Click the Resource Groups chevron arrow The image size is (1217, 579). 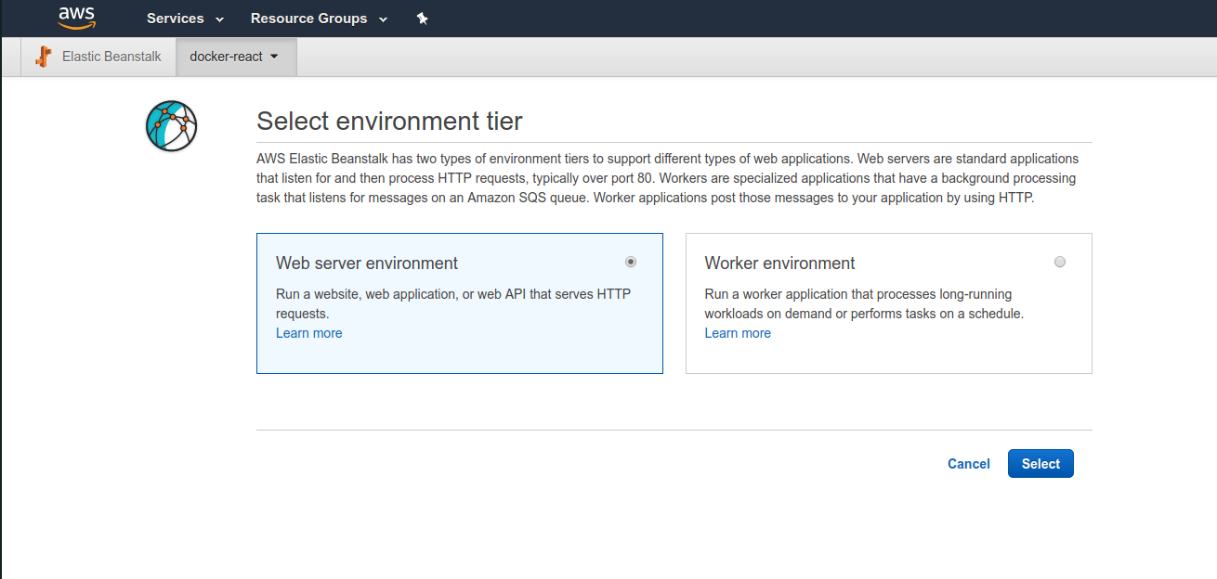(383, 19)
